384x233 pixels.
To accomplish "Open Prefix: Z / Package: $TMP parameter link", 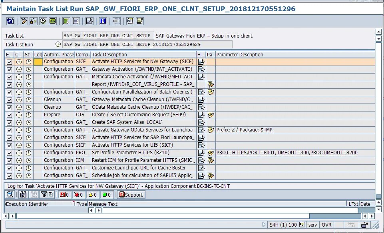I will tap(244, 130).
